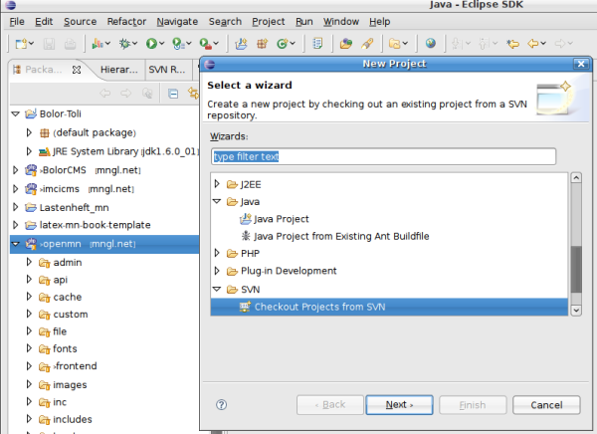Click the wizard list scrollbar thumb
Image resolution: width=597 pixels, height=434 pixels.
(576, 270)
